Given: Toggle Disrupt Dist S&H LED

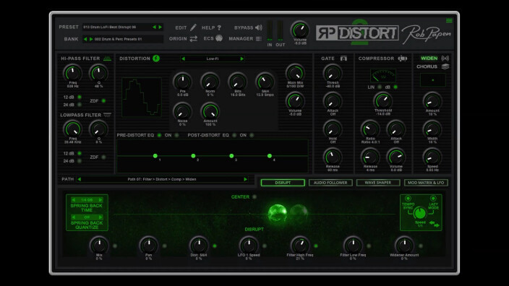Looking at the screenshot, I should point(215,246).
